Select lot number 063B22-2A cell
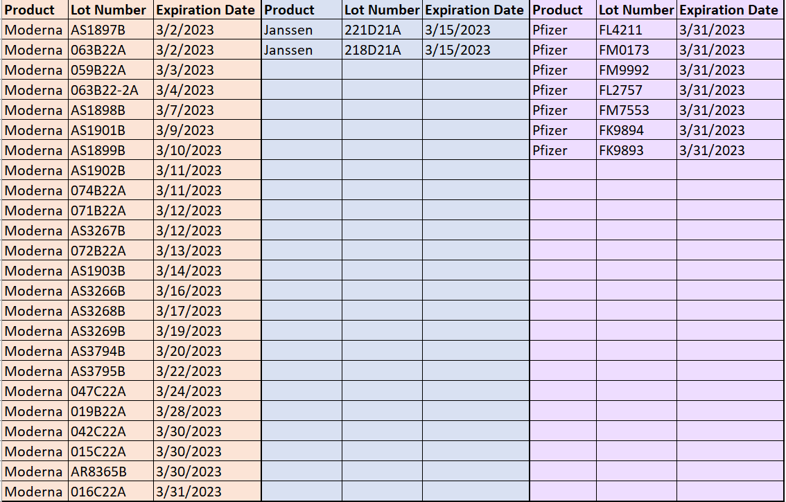Viewport: 786px width, 502px height. click(111, 90)
